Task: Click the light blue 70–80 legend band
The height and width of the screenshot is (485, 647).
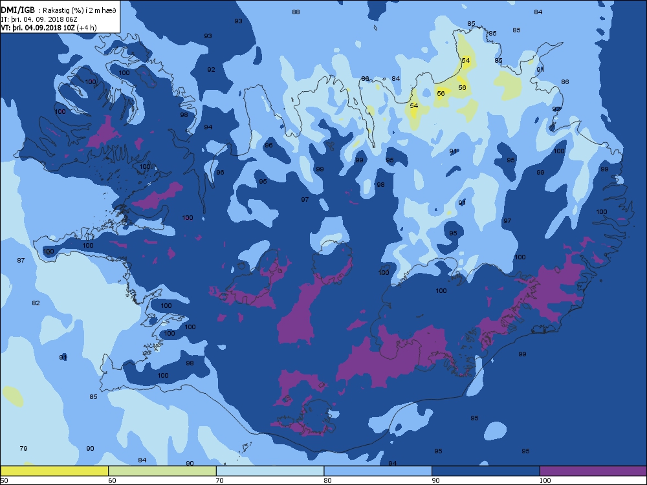Action: [270, 471]
